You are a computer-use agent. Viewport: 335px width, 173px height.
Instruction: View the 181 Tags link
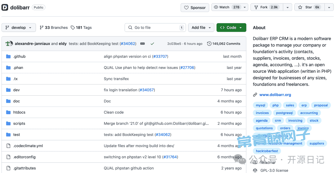[81, 28]
